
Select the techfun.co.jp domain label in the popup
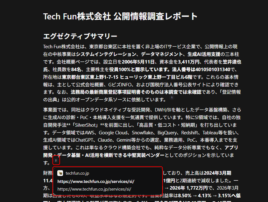pyautogui.click(x=77, y=173)
